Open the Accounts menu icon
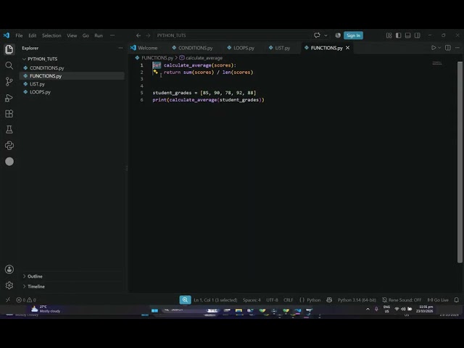The height and width of the screenshot is (348, 464). (x=9, y=269)
